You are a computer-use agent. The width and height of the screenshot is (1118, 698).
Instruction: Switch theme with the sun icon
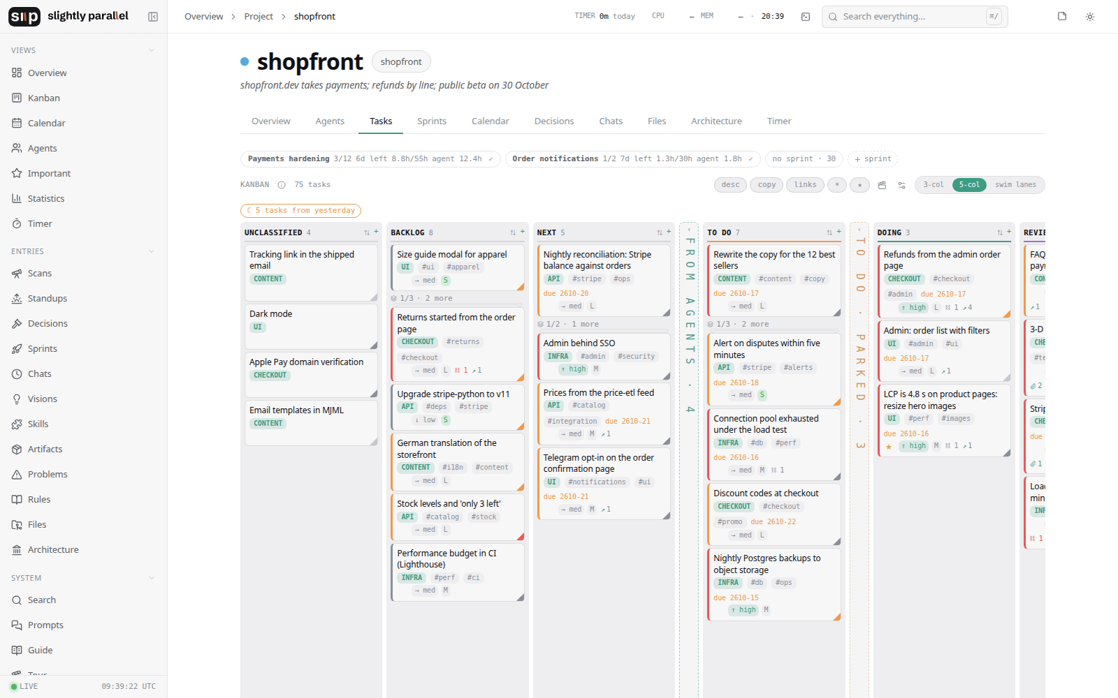[x=1090, y=17]
